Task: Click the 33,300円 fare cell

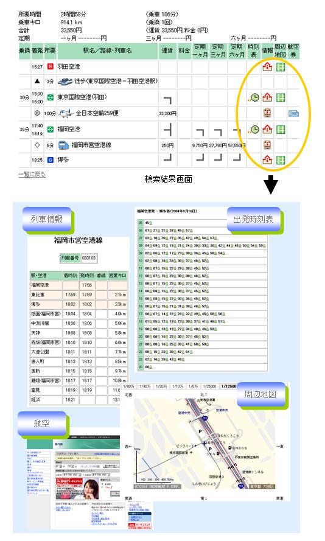Action: [167, 114]
